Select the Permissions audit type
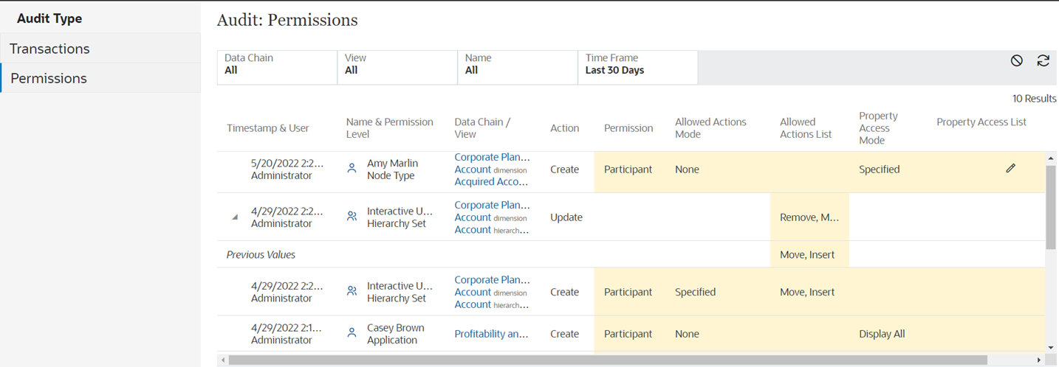This screenshot has width=1059, height=367. (x=49, y=78)
